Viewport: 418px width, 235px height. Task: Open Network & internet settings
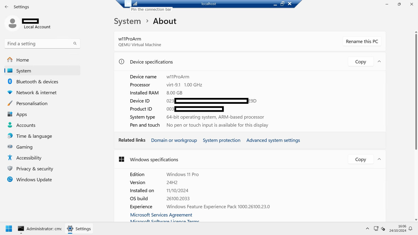point(42,92)
